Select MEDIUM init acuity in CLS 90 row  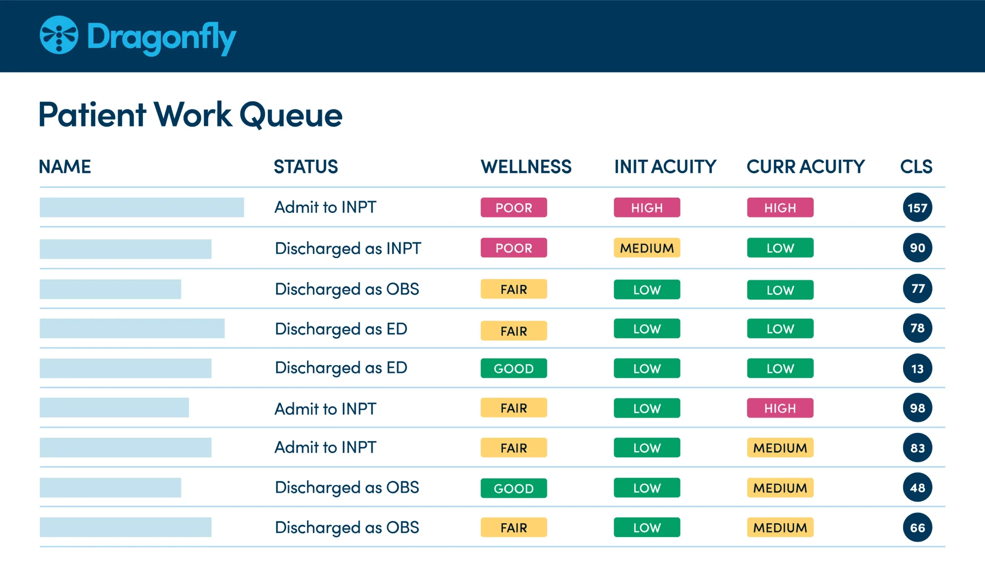(x=647, y=248)
